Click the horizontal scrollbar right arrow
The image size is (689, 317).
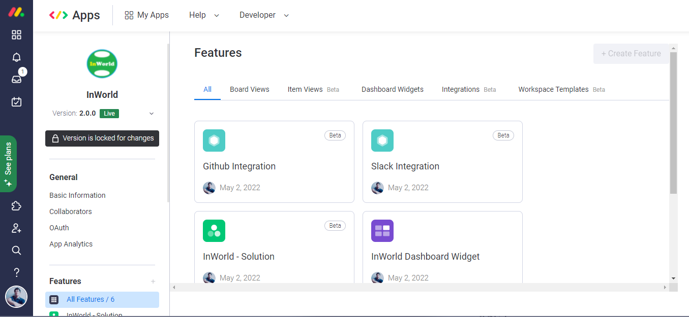pos(665,288)
